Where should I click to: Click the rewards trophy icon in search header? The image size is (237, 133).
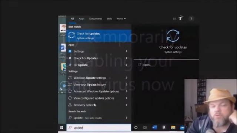180,18
